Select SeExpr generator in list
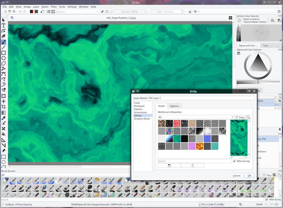This screenshot has width=283, height=208. pos(143,116)
